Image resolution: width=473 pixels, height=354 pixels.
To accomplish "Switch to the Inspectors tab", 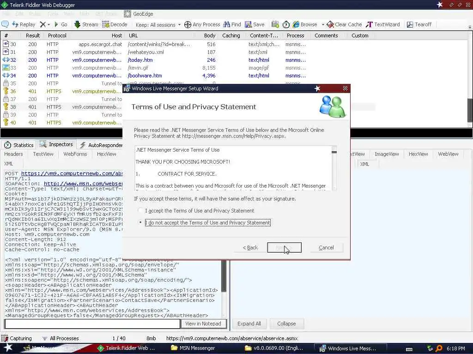I will tap(56, 144).
